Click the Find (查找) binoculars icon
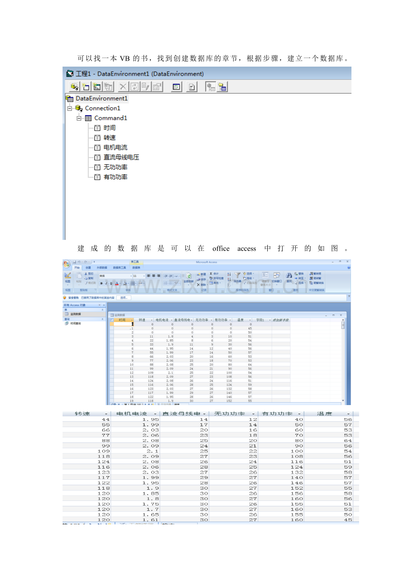414x586 pixels. click(289, 275)
